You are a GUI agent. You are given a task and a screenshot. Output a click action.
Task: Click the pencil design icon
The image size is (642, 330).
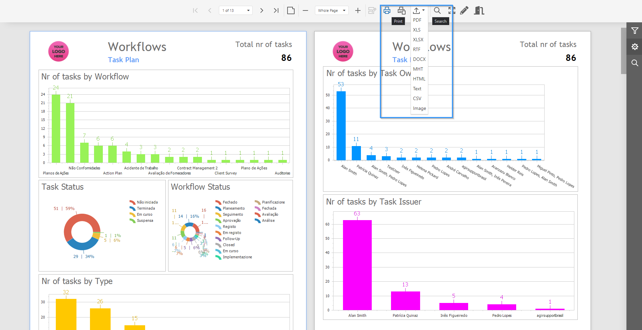click(464, 10)
